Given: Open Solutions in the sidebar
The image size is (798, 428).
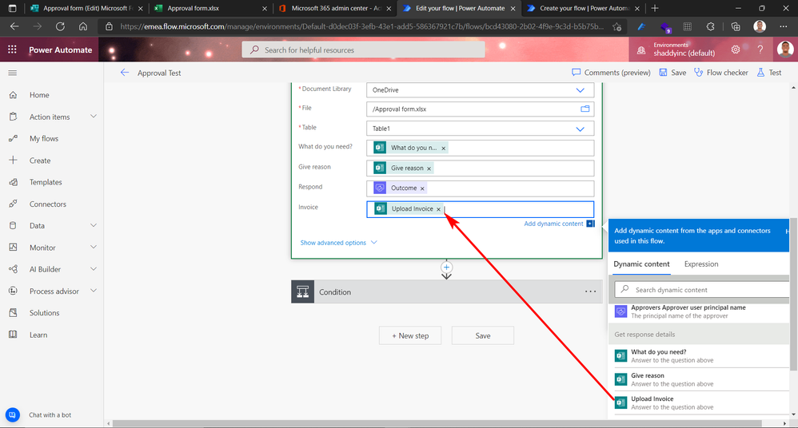Looking at the screenshot, I should (44, 313).
